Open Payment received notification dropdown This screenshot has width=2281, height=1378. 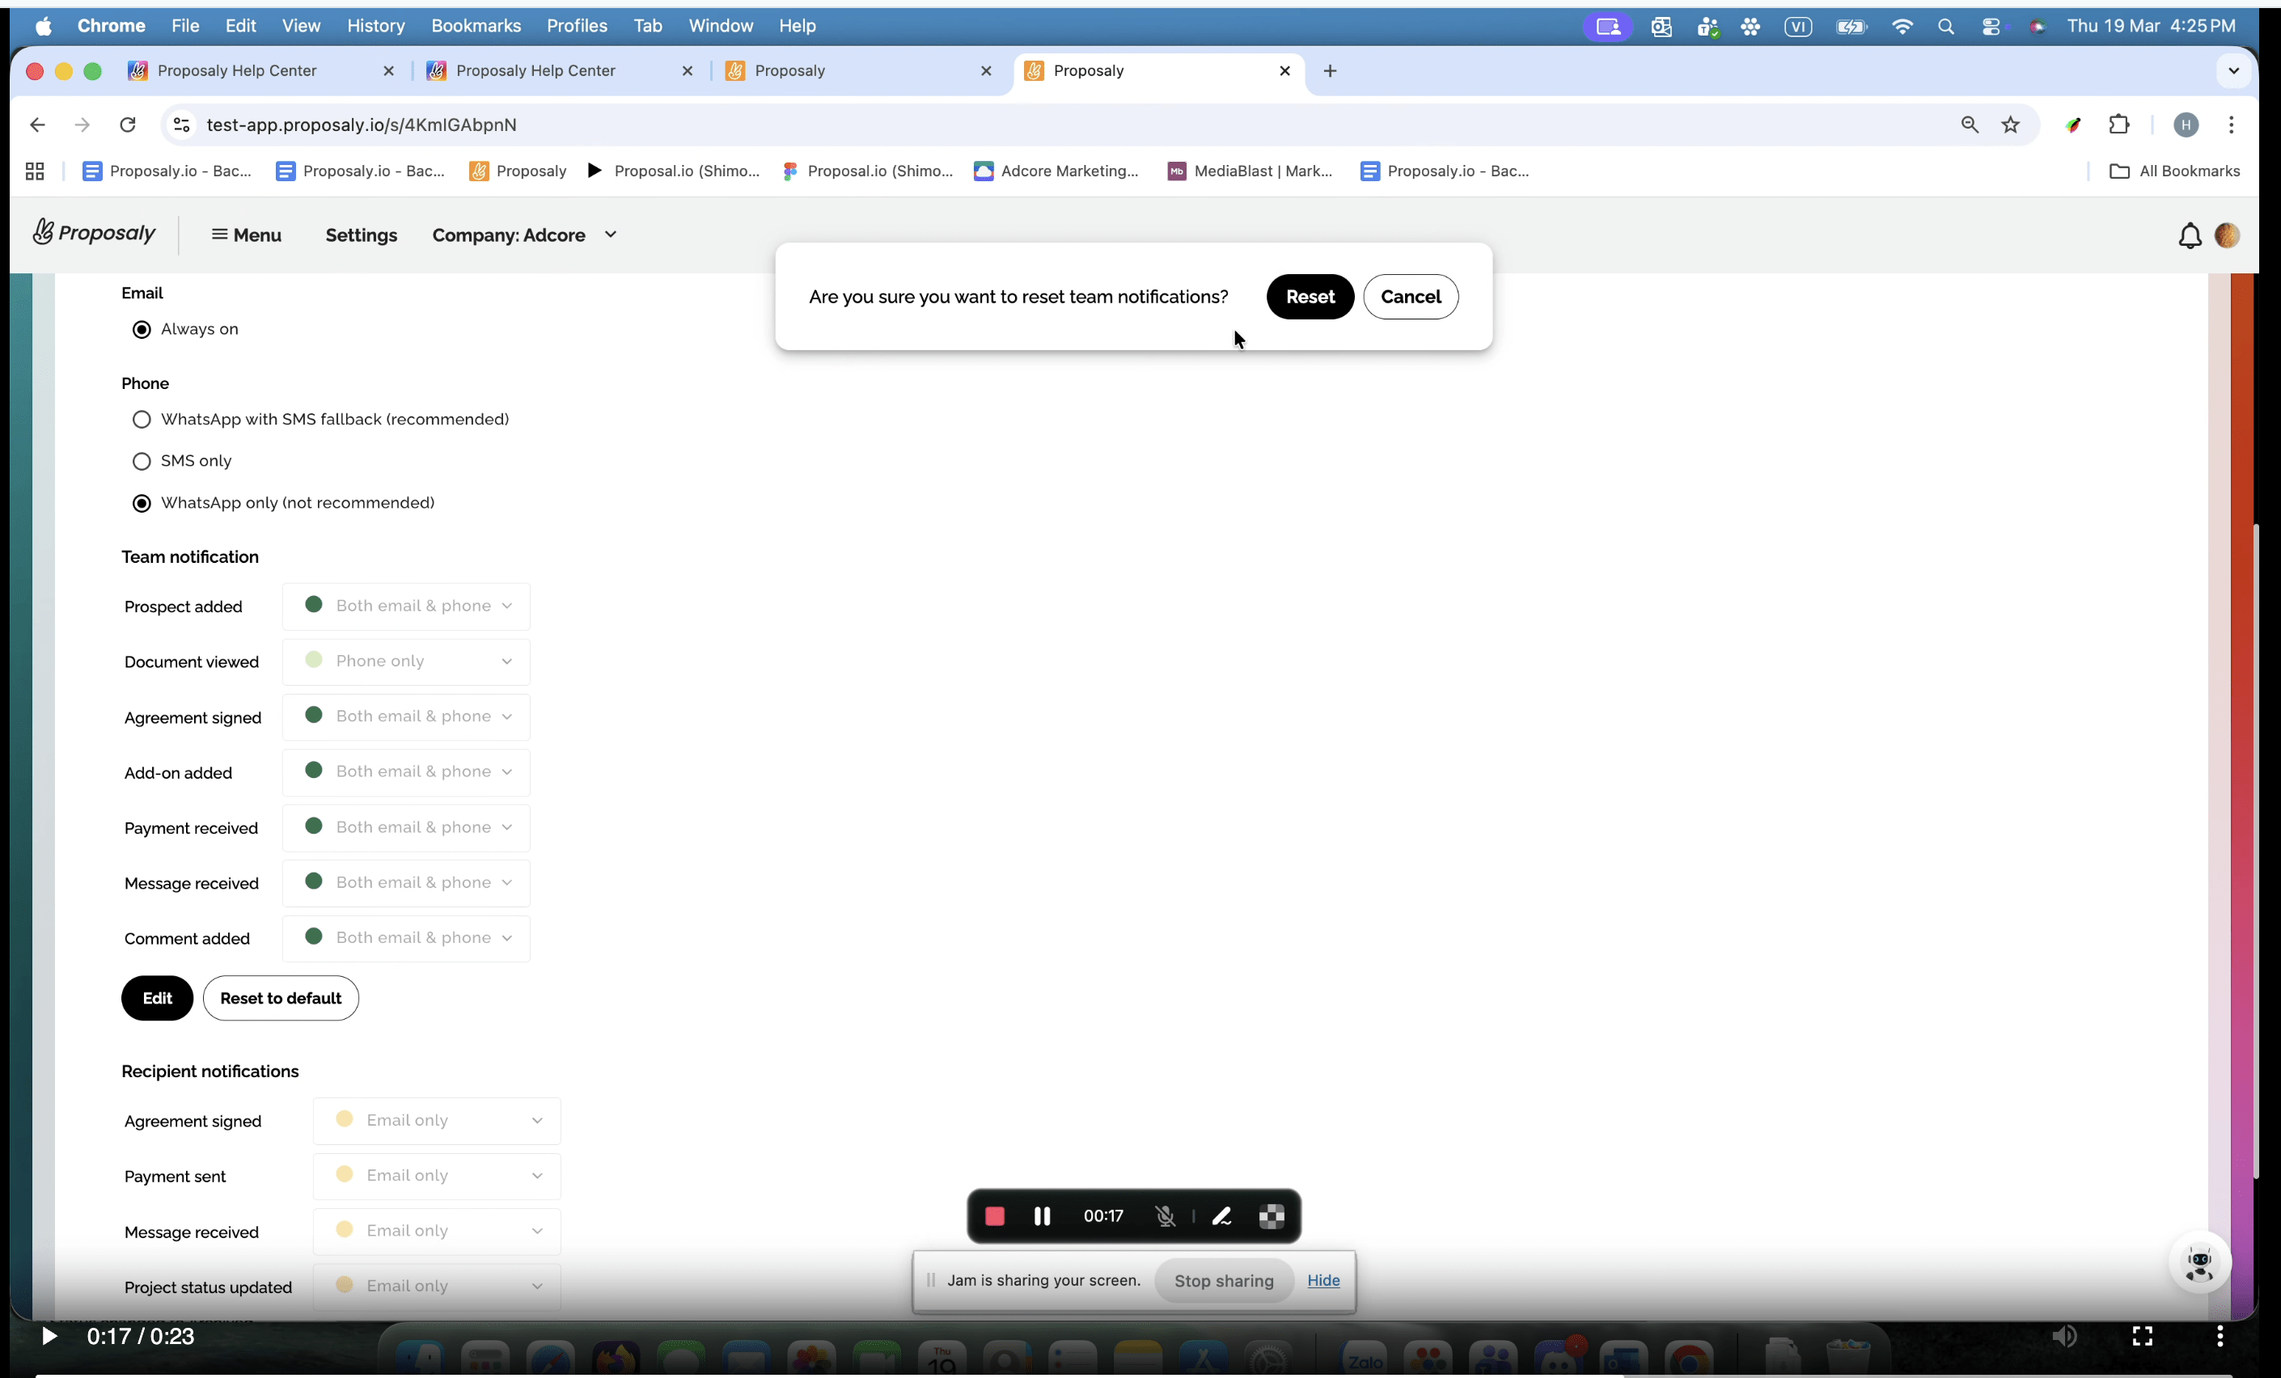[406, 828]
